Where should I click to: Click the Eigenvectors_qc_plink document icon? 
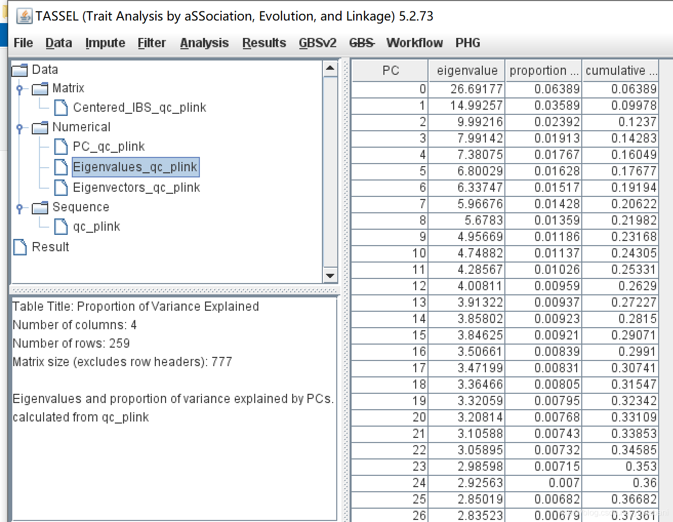pos(61,187)
